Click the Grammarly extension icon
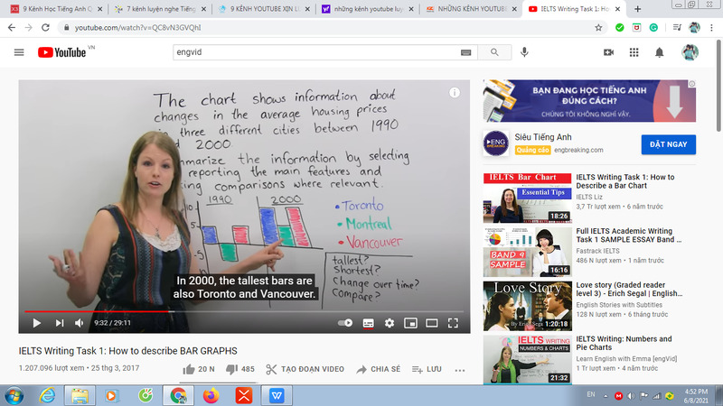The width and height of the screenshot is (723, 406). click(x=653, y=28)
